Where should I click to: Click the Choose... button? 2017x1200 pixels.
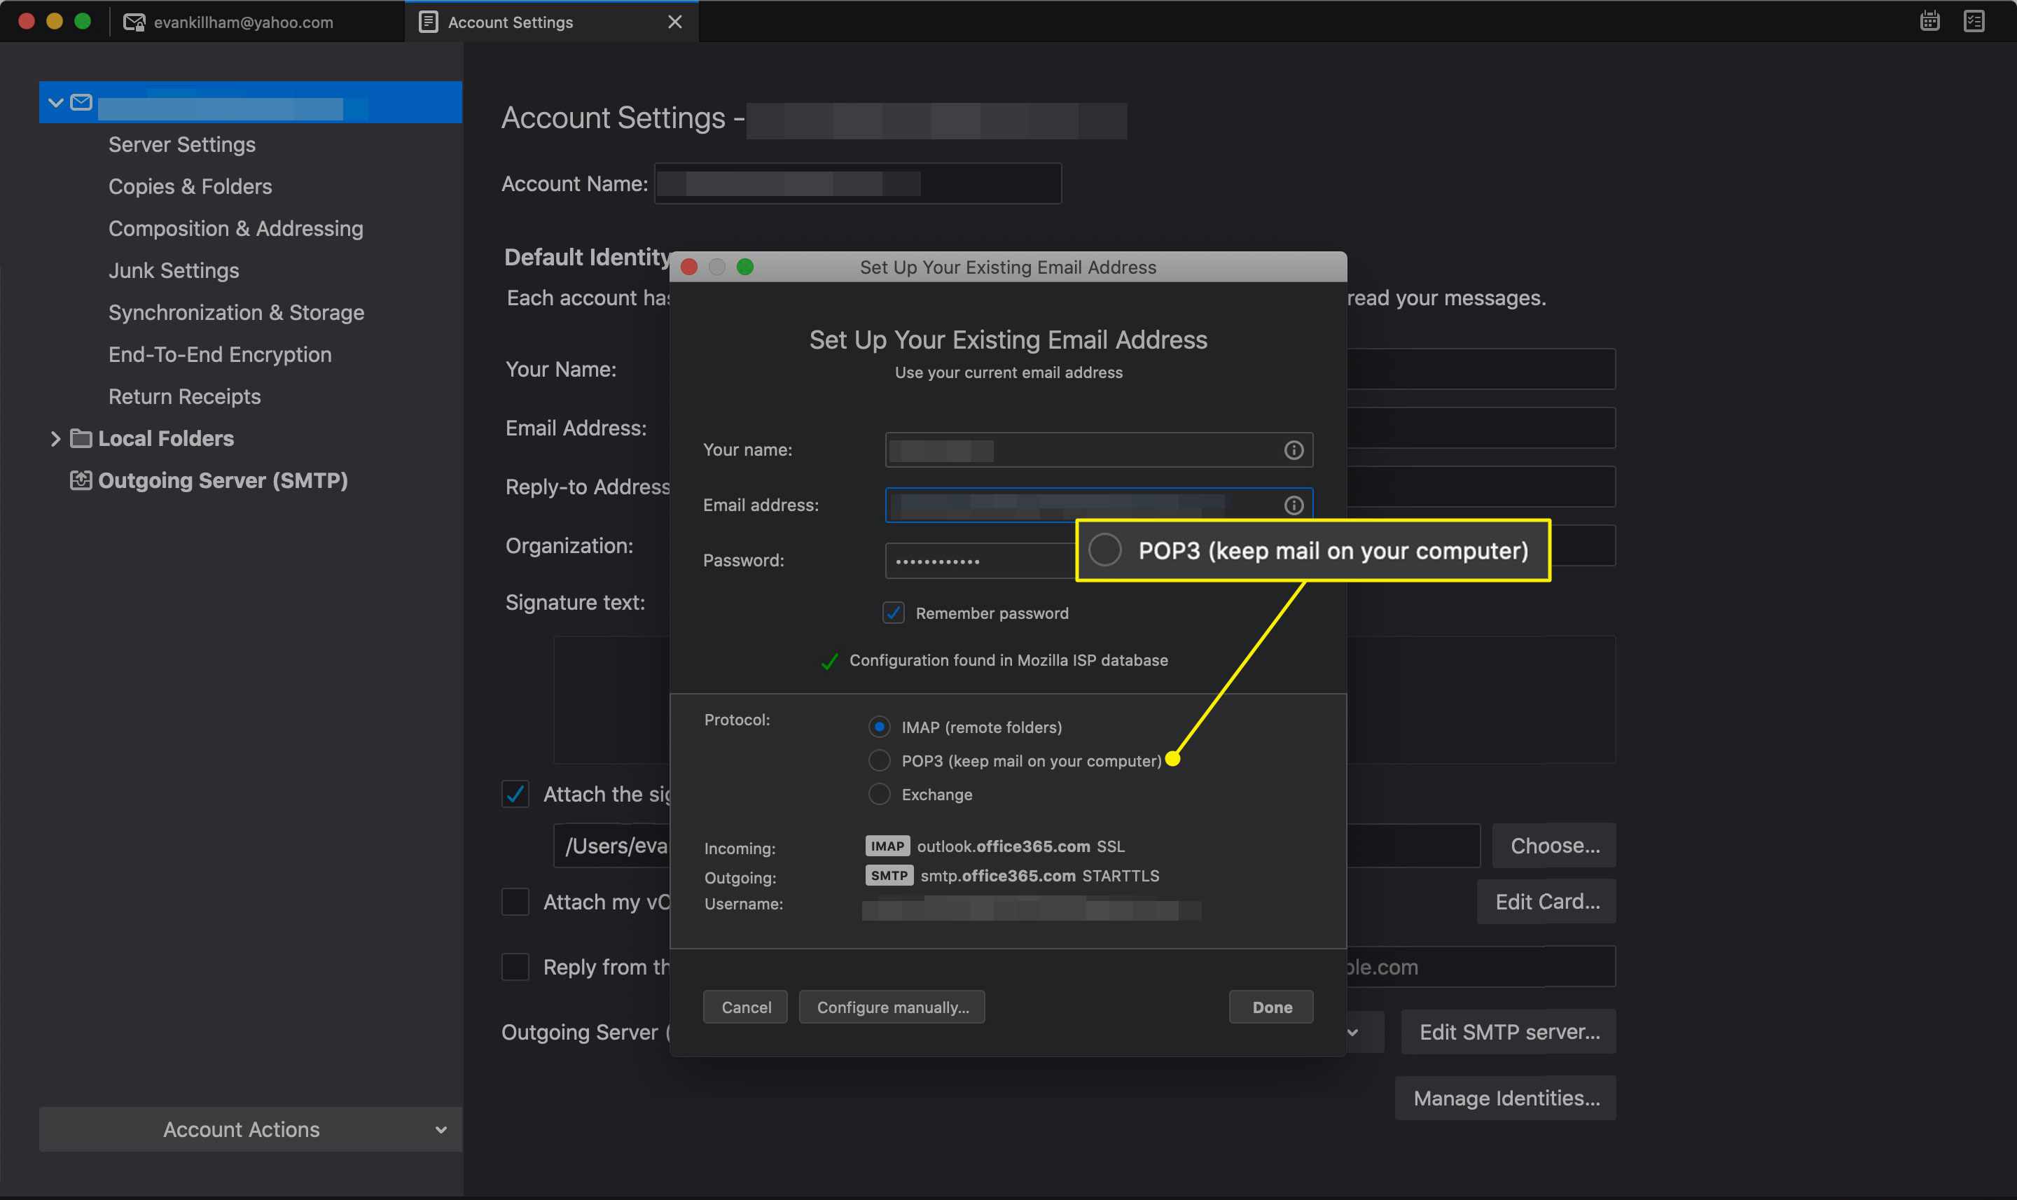pos(1554,845)
